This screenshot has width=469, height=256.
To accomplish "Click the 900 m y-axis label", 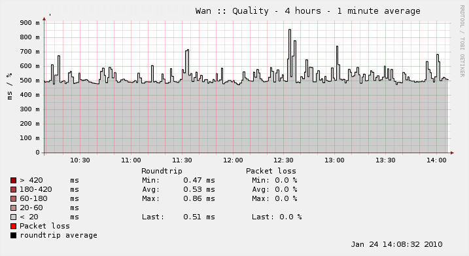I will 29,23.
